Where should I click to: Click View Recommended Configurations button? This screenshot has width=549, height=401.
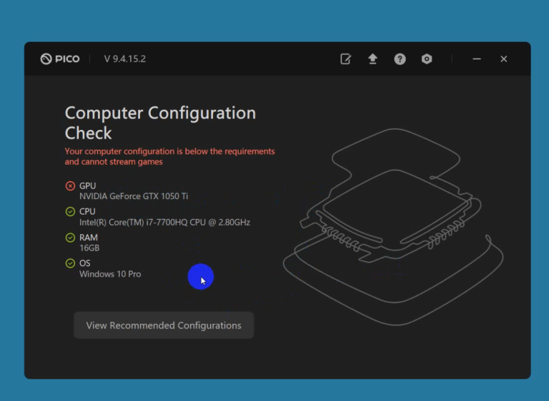point(164,325)
